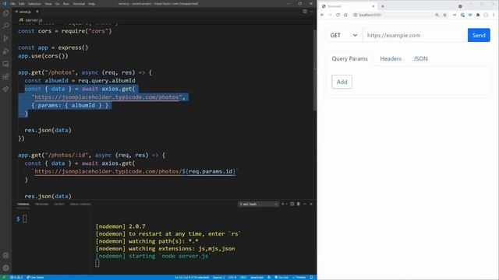Open the zoom indicator in address bar
This screenshot has height=280, width=499.
click(x=437, y=15)
